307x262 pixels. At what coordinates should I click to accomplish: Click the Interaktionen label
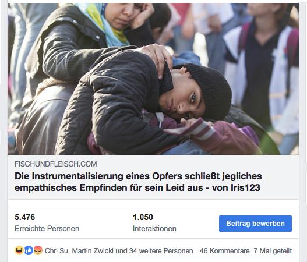click(x=154, y=229)
